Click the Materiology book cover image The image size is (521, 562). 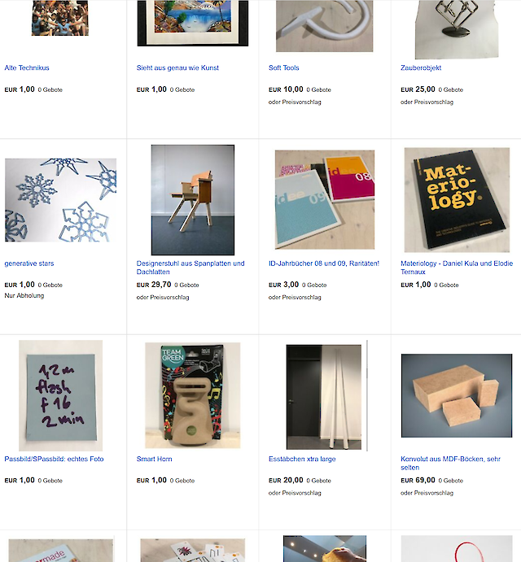[x=457, y=200]
